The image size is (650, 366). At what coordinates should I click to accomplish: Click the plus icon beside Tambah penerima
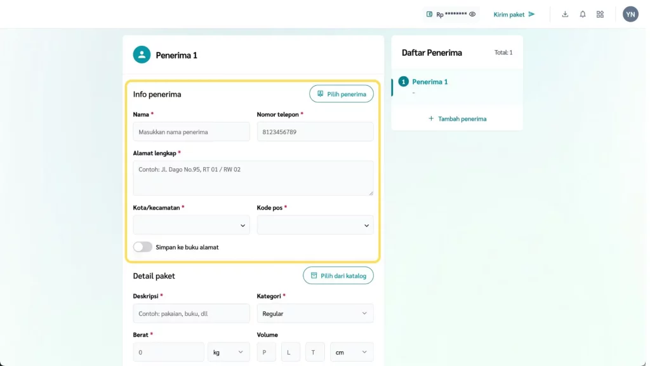(431, 119)
